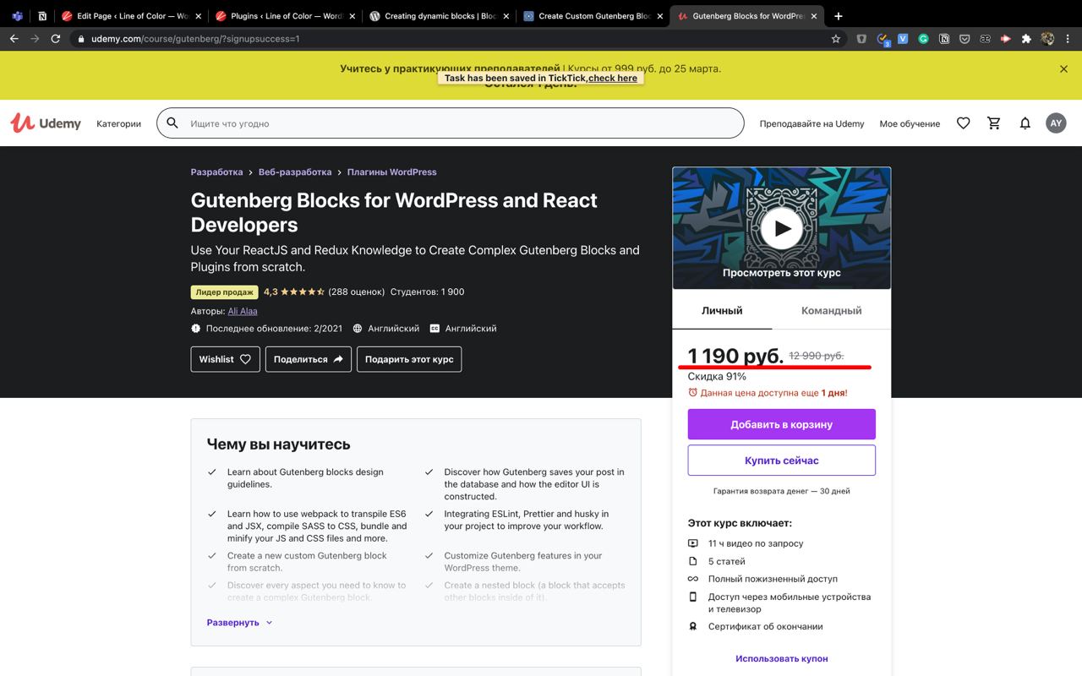
Task: Click the TickTick check here link
Action: (613, 78)
